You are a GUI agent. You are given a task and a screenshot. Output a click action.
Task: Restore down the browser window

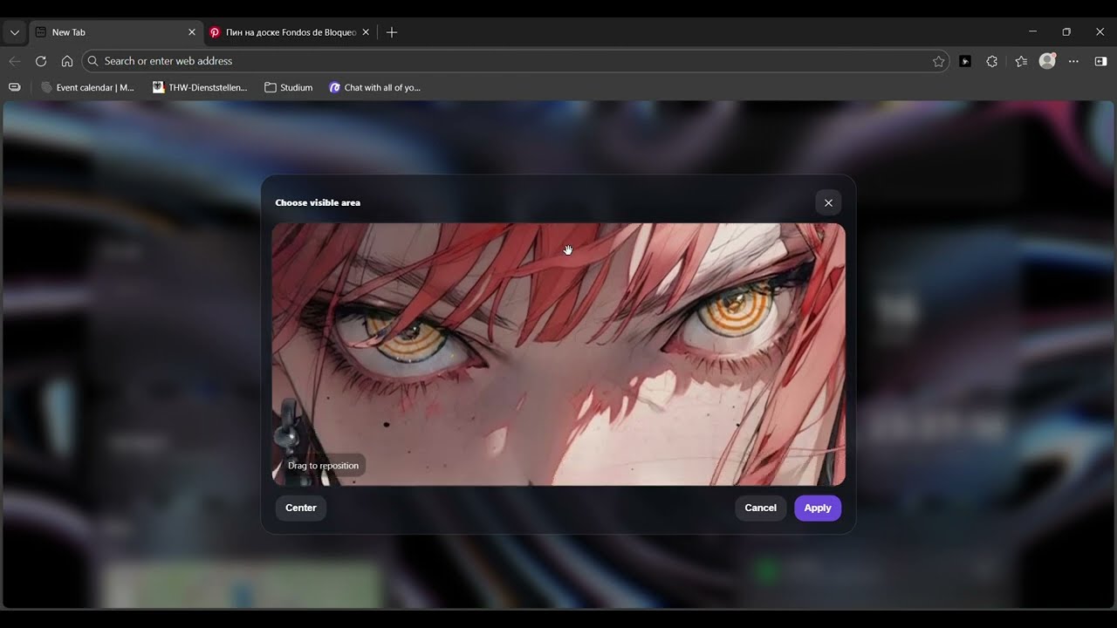1066,32
